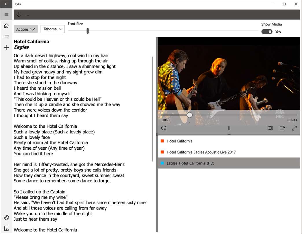
Task: Click the lyrics panel vertical scrollbar
Action: pos(152,109)
